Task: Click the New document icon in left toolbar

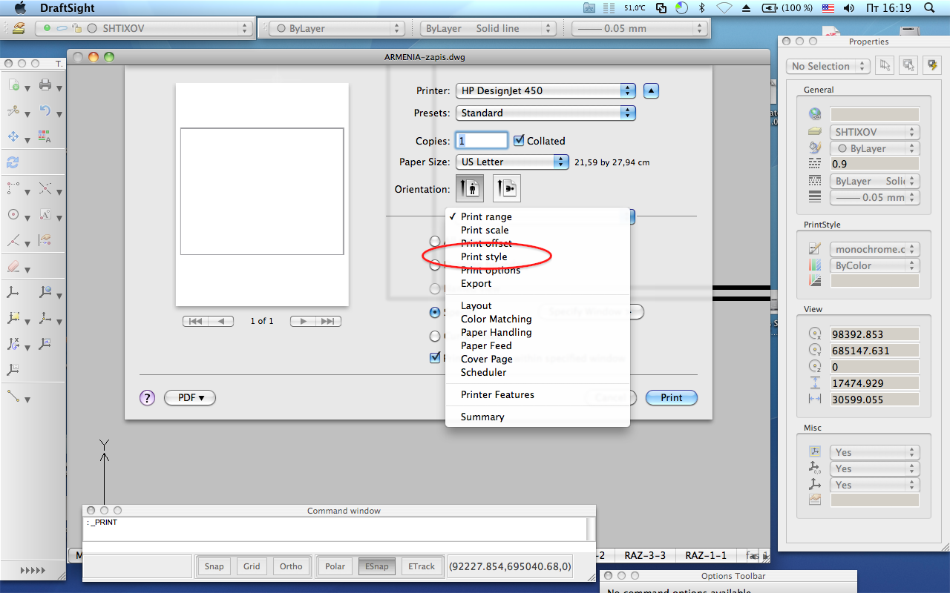Action: (x=13, y=85)
